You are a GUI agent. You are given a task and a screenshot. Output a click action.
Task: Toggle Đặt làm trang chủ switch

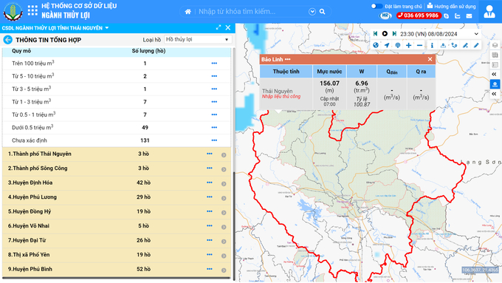(x=376, y=6)
